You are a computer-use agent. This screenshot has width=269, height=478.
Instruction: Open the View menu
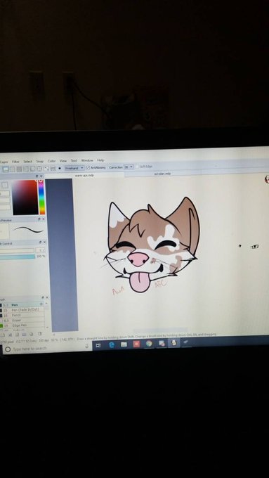pyautogui.click(x=63, y=161)
